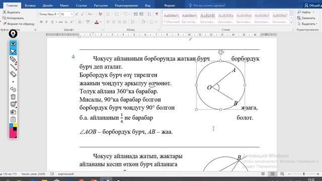322x181 pixels.
Task: Open Epic Pen brush size dot
Action: (x=13, y=81)
